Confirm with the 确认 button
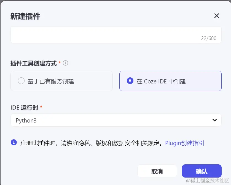Screen dimensions: 231x185 tap(202, 171)
